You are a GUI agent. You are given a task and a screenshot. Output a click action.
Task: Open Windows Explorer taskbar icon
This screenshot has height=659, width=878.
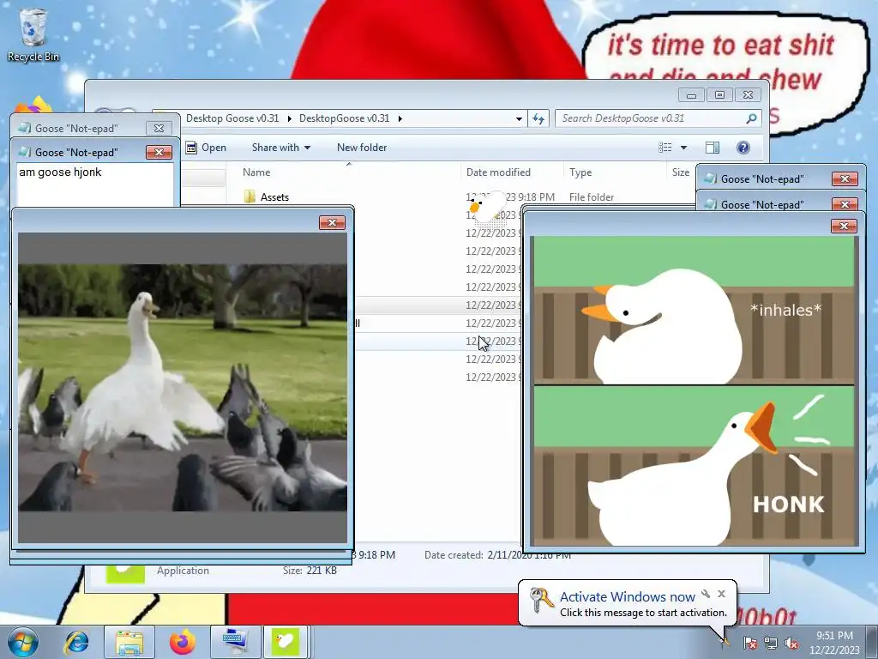point(129,642)
